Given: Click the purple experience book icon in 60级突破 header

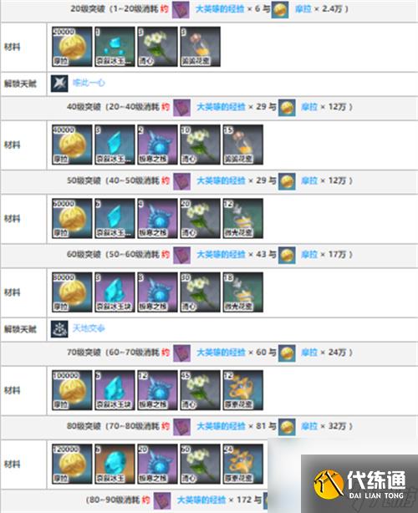Looking at the screenshot, I should tap(181, 255).
